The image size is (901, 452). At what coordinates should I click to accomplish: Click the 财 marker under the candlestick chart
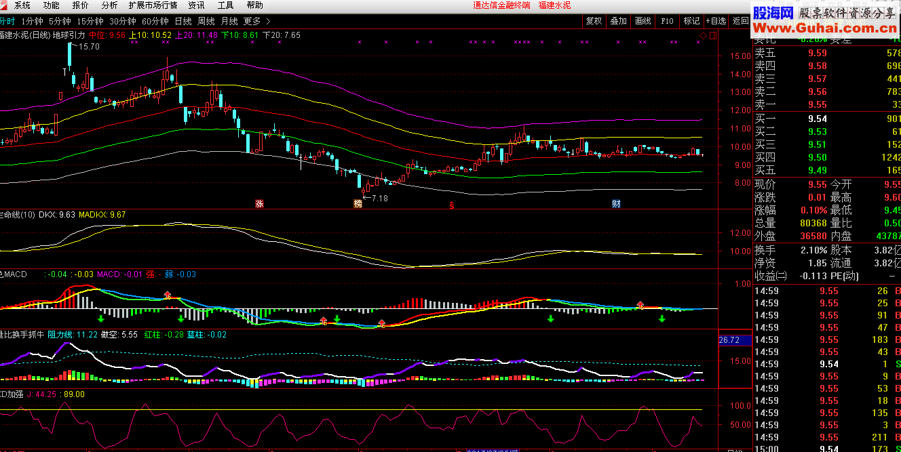coord(616,203)
